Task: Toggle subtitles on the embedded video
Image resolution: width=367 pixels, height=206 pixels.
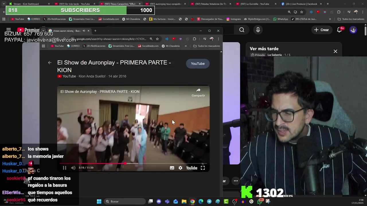Action: tap(172, 168)
